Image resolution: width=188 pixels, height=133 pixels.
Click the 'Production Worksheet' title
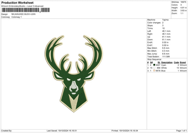click(x=17, y=3)
